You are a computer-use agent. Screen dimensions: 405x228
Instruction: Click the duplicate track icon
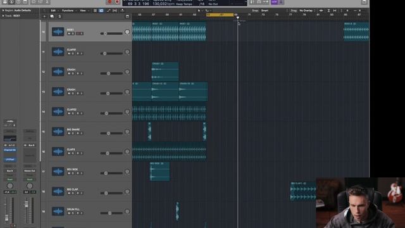[x=52, y=16]
